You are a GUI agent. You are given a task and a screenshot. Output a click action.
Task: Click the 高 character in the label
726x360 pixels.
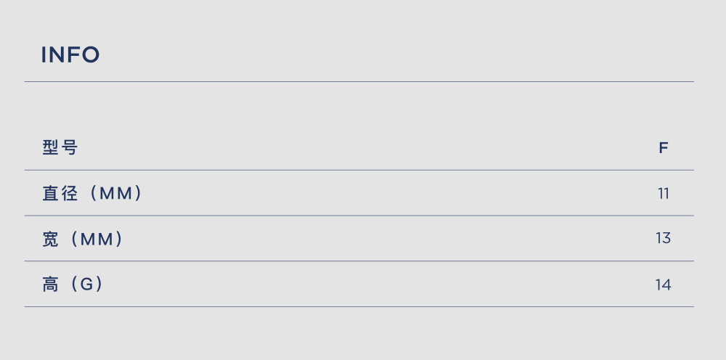pyautogui.click(x=51, y=284)
